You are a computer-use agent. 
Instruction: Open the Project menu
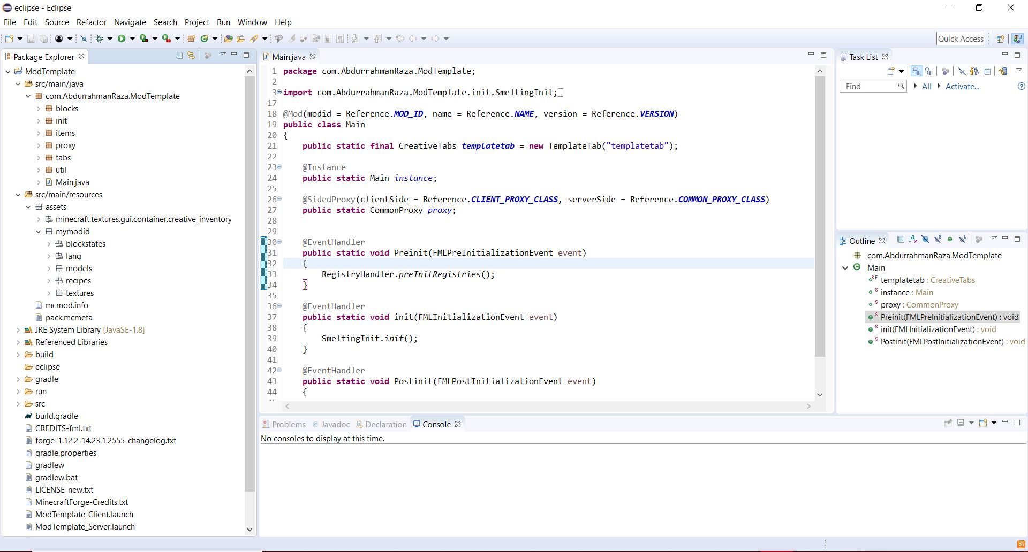[x=197, y=22]
